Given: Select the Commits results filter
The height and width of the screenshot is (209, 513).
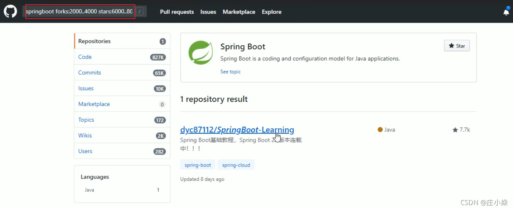Looking at the screenshot, I should click(122, 73).
